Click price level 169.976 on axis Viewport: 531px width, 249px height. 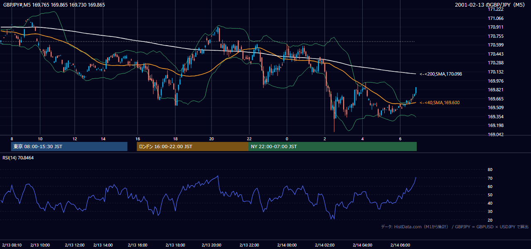(x=496, y=81)
